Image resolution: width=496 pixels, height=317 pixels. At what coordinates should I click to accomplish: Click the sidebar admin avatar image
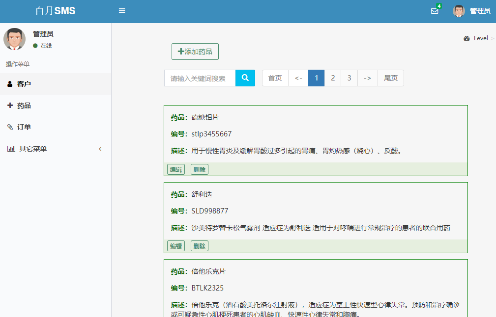click(15, 39)
